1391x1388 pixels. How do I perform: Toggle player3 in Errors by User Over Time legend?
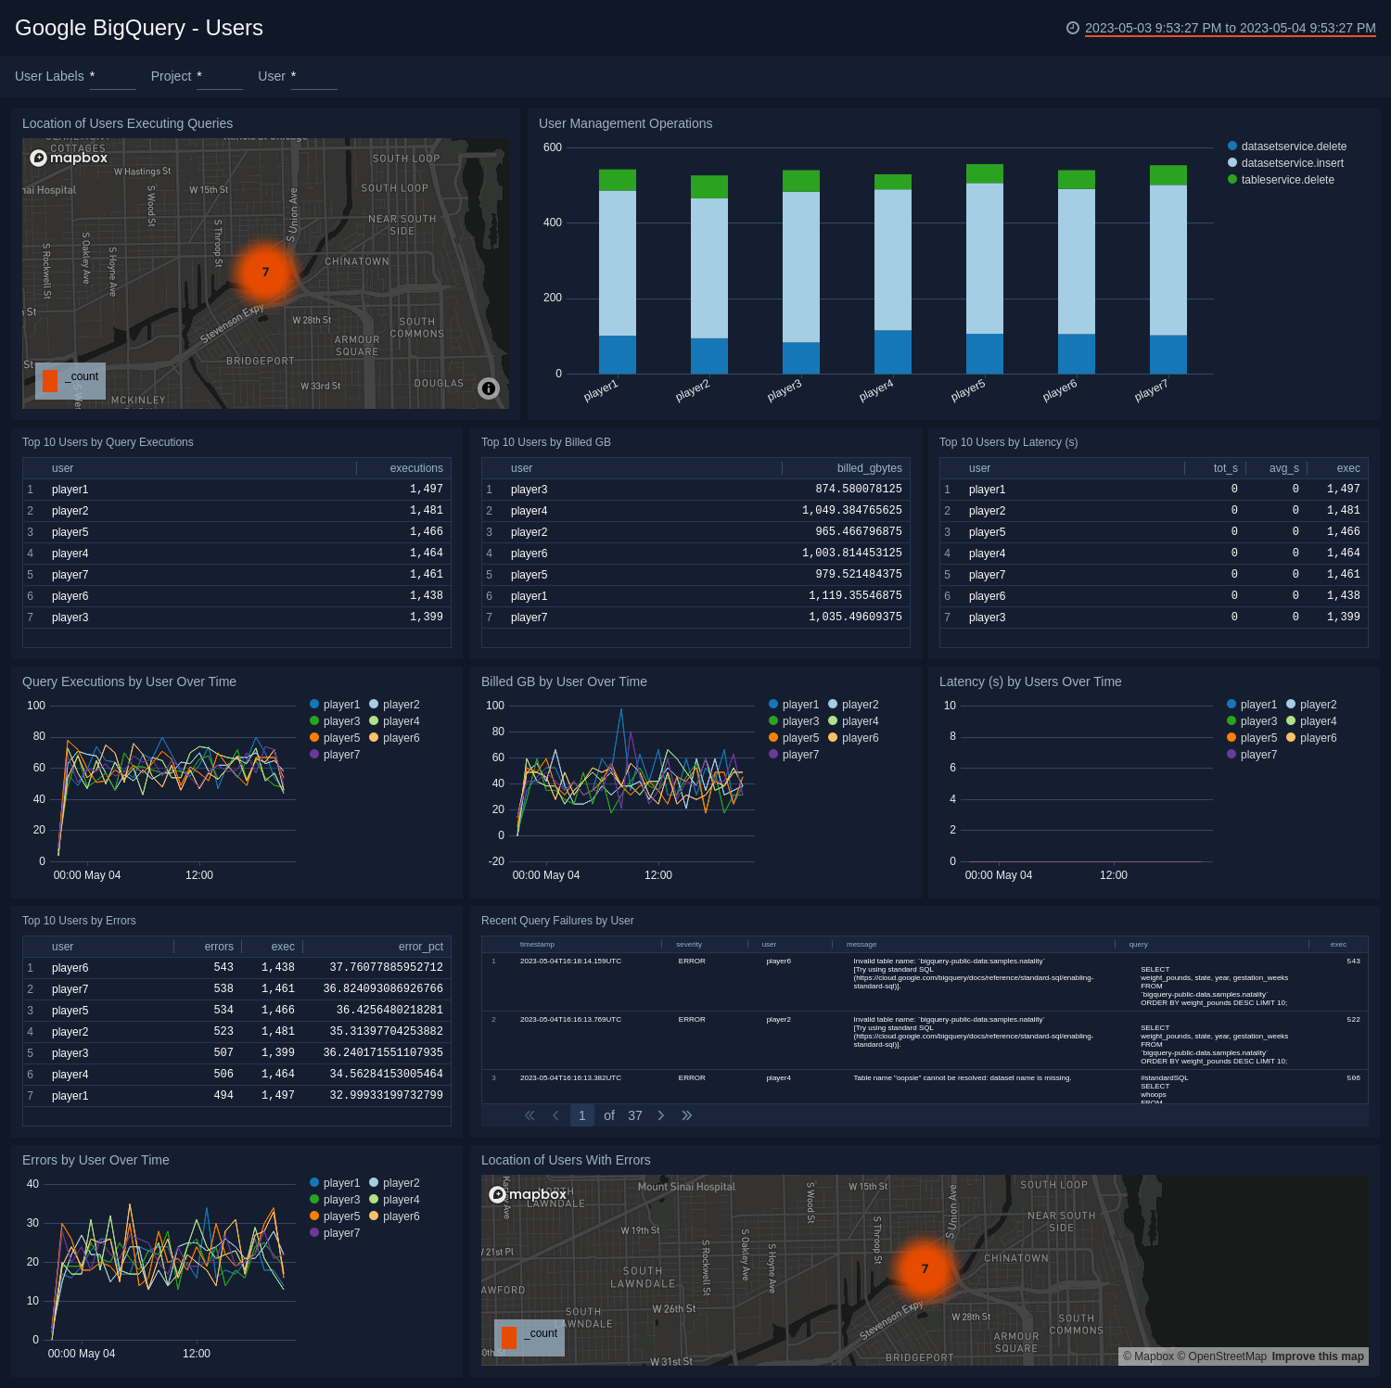pyautogui.click(x=335, y=1200)
